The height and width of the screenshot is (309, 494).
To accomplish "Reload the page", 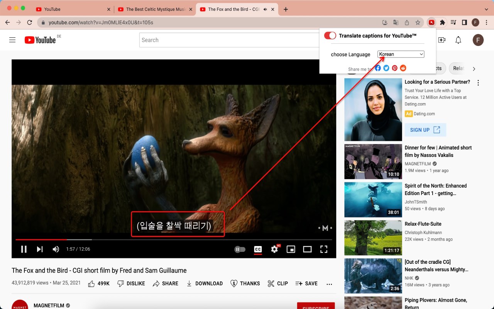I will pos(29,22).
